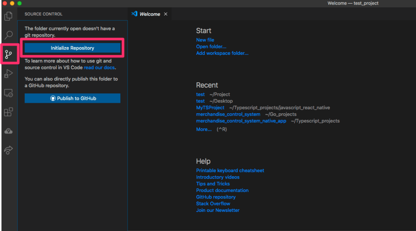Open the Printable keyboard cheatsheet link
416x231 pixels.
coord(230,171)
